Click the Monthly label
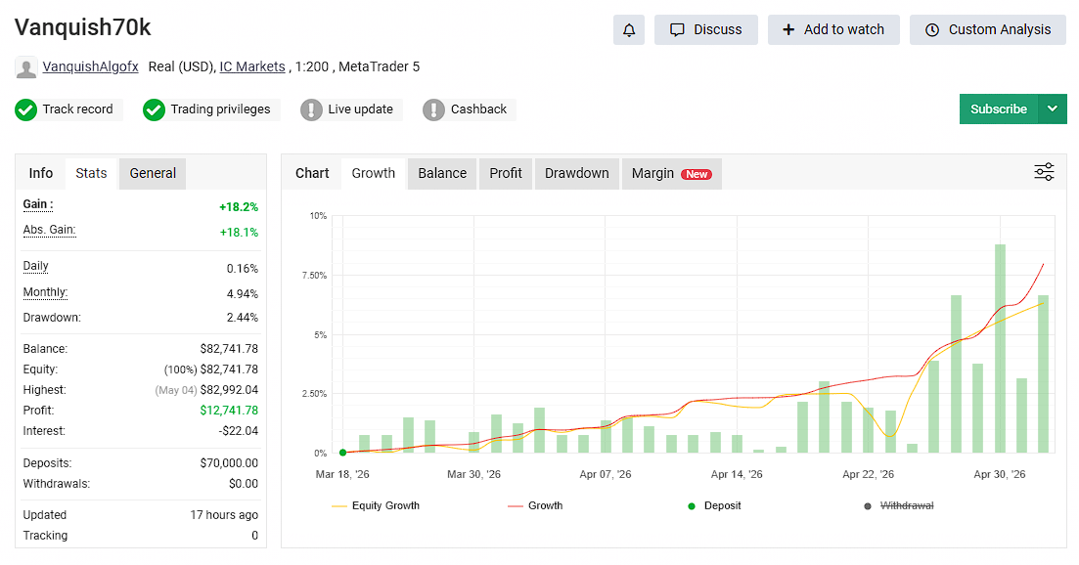Screen dimensions: 1079x565 pos(45,292)
